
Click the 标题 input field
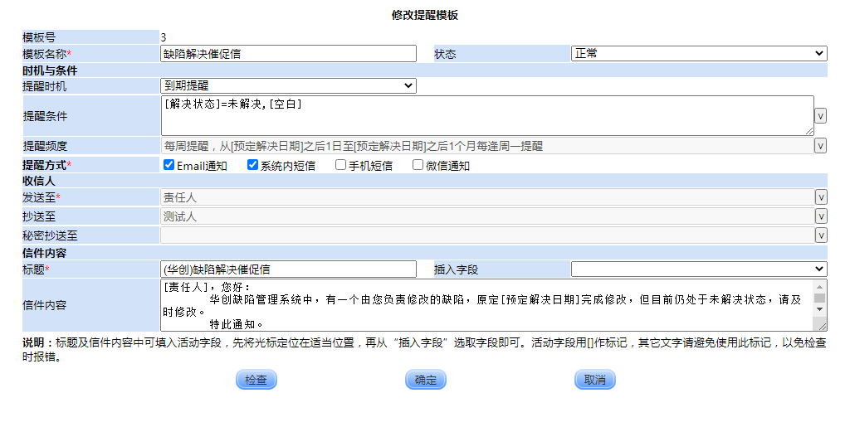click(288, 269)
